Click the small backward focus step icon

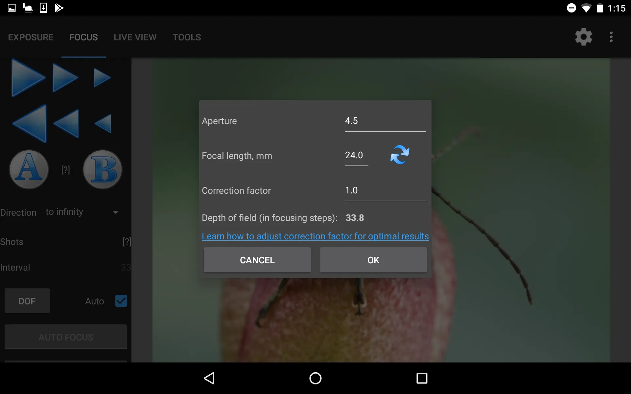click(102, 122)
